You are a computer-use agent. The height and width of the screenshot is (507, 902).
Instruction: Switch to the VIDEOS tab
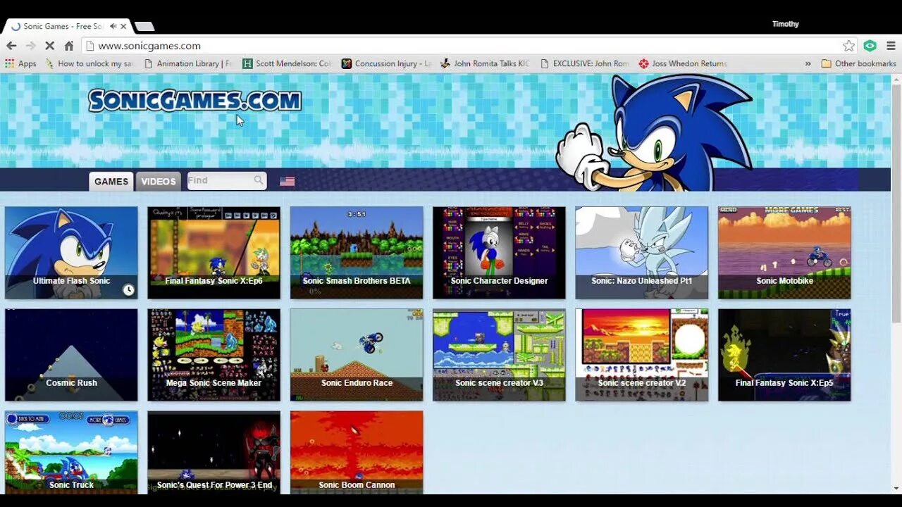pos(159,181)
